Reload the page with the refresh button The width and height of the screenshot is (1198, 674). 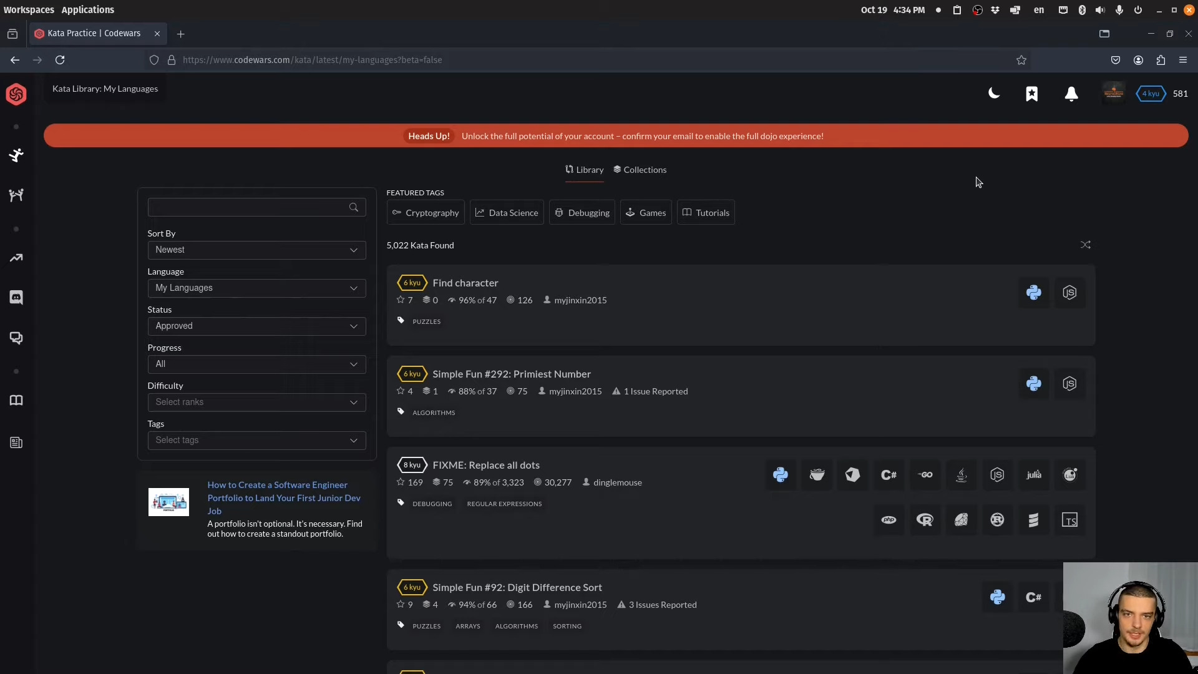pos(60,60)
